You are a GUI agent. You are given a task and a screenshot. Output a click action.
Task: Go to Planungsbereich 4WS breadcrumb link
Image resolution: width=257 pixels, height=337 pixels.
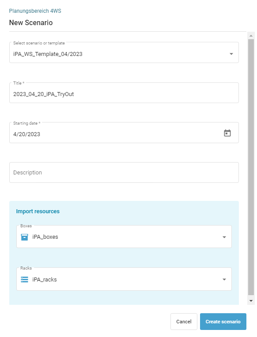[35, 11]
